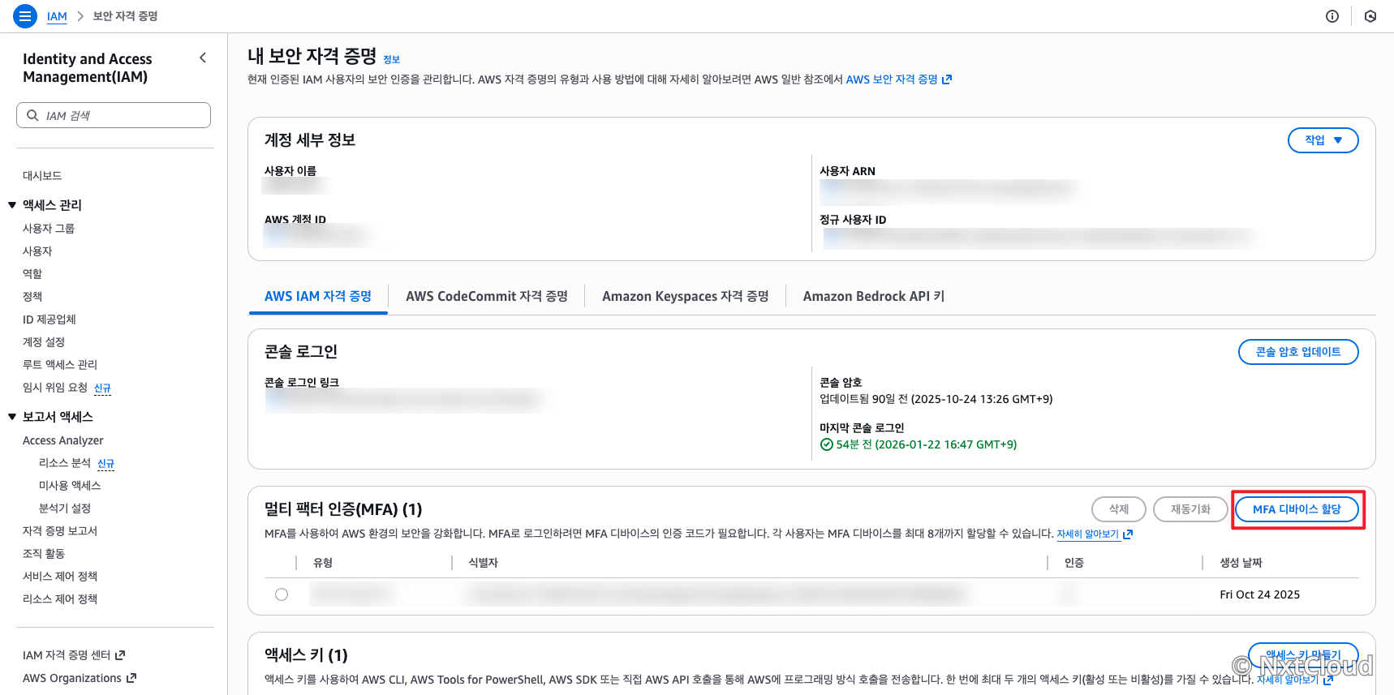Open 미사용 액세스 in the sidebar

[x=70, y=486]
